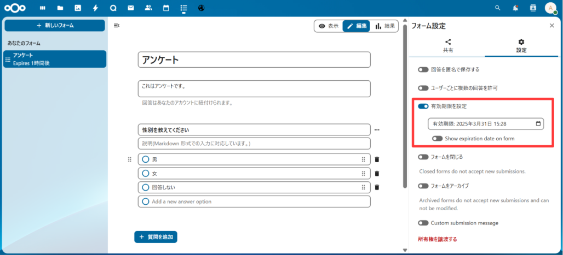Collapse the forms navigation sidebar

117,26
